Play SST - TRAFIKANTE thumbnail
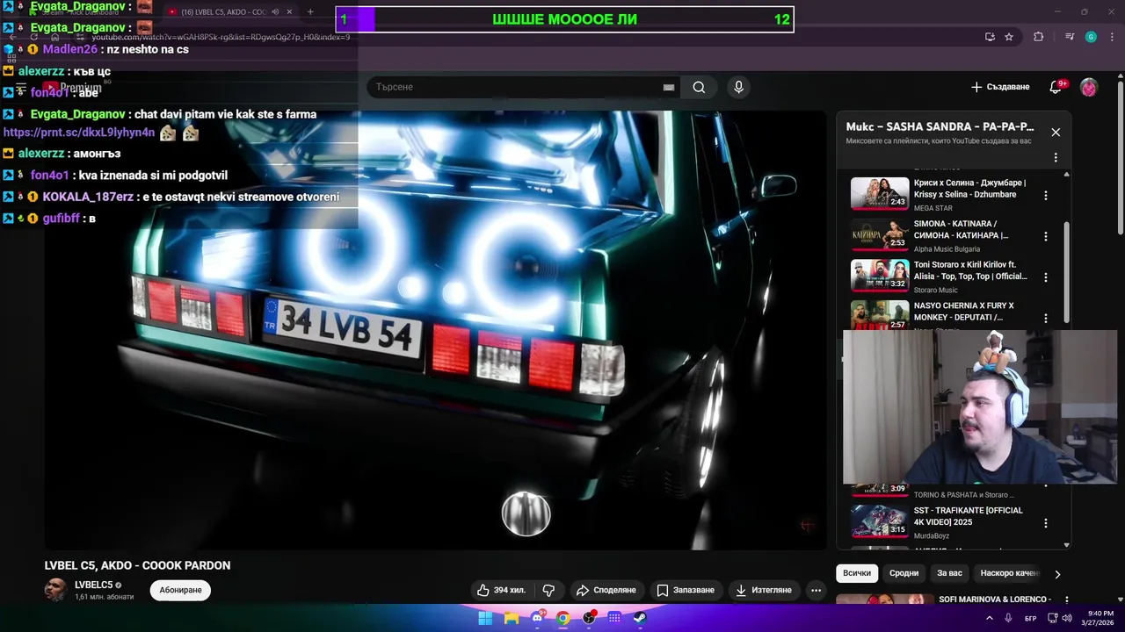Screen dimensions: 1125x632 tap(880, 521)
